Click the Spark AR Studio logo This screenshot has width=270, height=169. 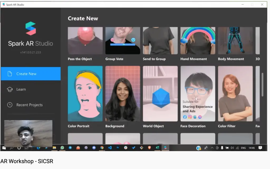pyautogui.click(x=31, y=28)
